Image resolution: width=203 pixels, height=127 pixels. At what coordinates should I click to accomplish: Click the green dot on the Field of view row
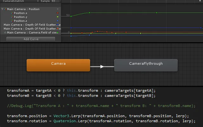[x=58, y=32]
